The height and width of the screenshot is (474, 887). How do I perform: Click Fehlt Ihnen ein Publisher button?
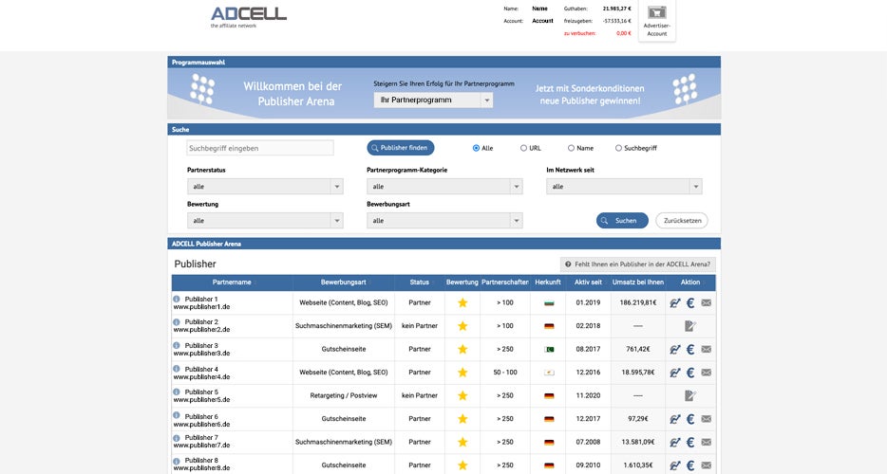[x=637, y=264]
